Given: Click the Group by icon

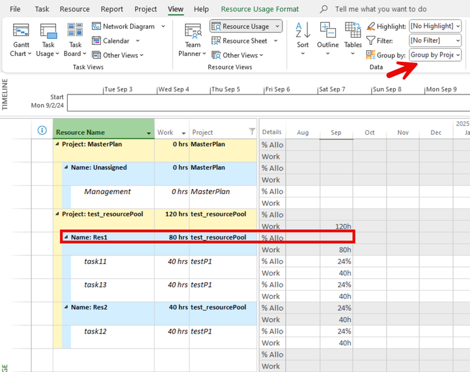Looking at the screenshot, I should coord(371,55).
